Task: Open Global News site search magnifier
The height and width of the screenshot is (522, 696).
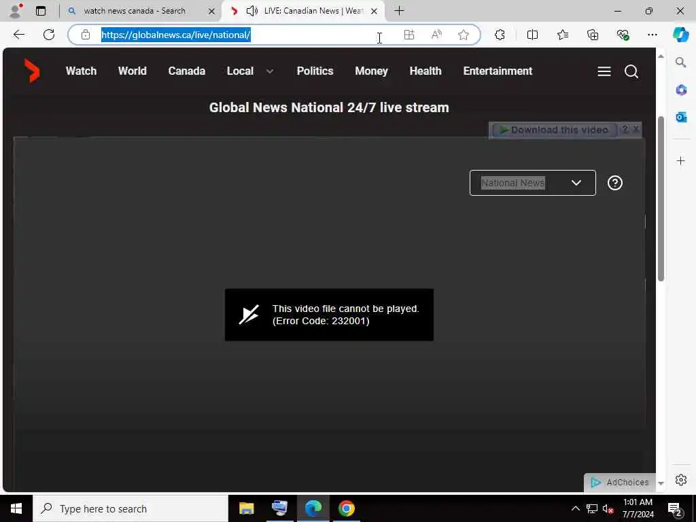Action: point(631,71)
